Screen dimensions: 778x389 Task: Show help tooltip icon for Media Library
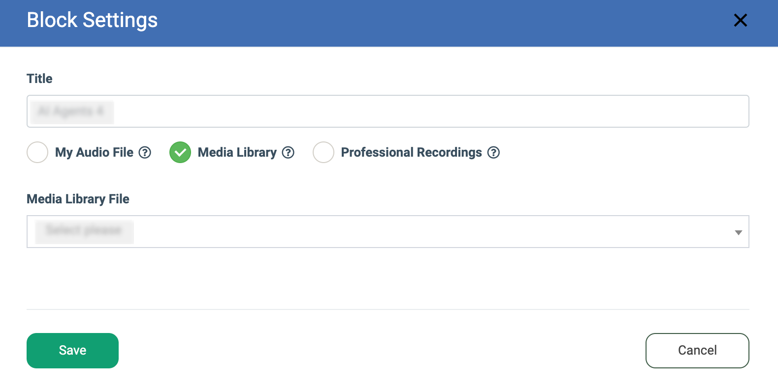click(x=288, y=152)
